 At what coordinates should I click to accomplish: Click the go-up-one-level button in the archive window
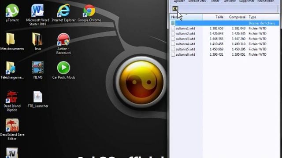pyautogui.click(x=175, y=8)
